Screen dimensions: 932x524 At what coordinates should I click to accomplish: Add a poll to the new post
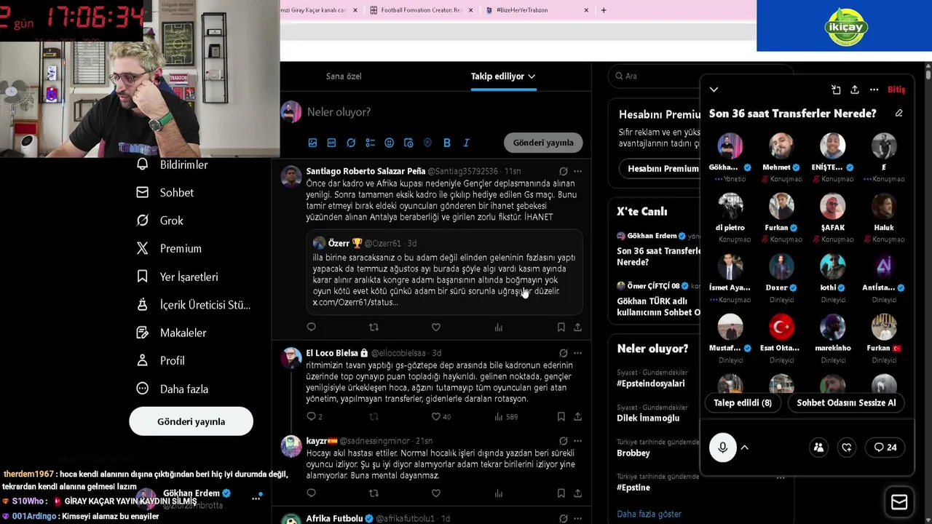coord(370,143)
